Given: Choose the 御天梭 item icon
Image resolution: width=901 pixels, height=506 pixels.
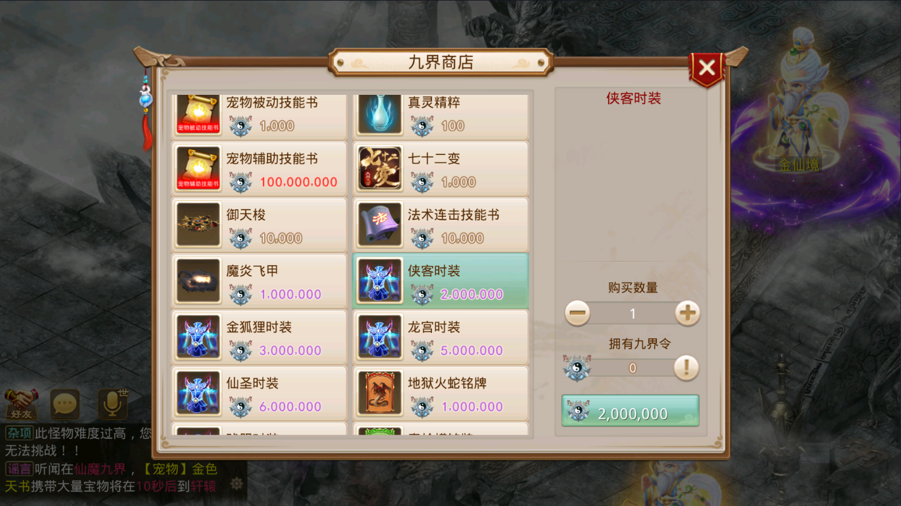Looking at the screenshot, I should point(198,224).
